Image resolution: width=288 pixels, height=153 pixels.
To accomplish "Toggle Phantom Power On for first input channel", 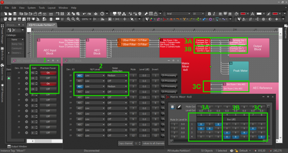I will 48,73.
